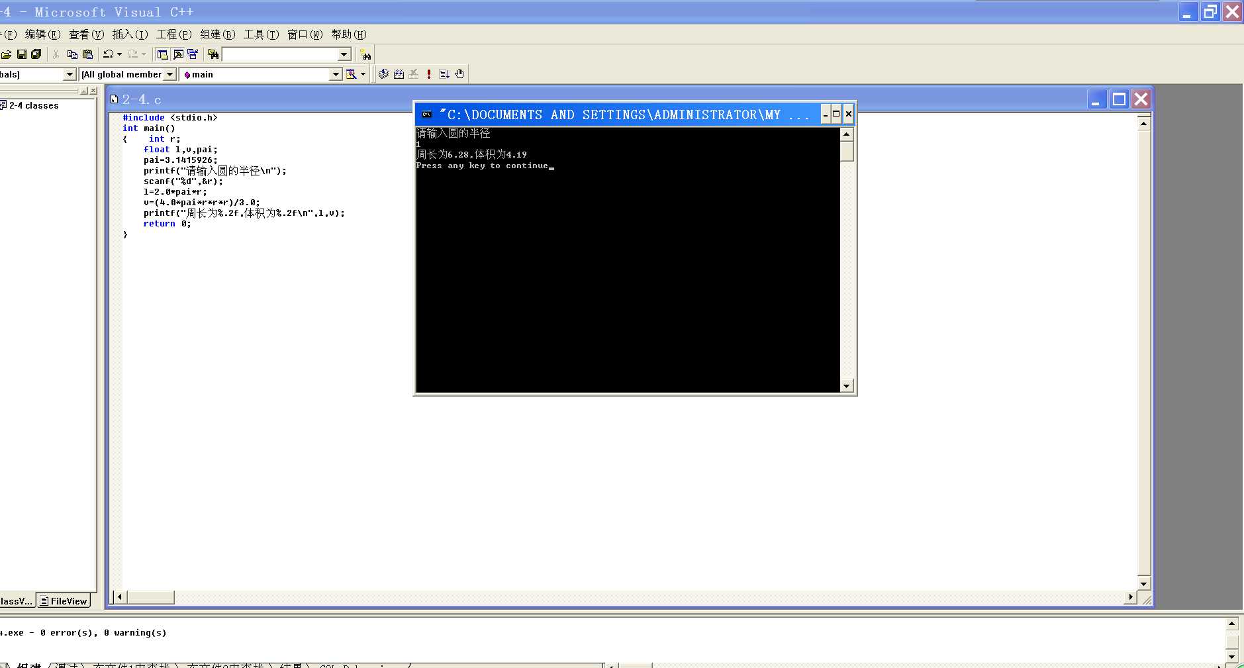Close the workspace pane with its small X
The width and height of the screenshot is (1244, 668).
click(93, 91)
